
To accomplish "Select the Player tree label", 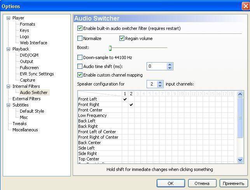I will click(18, 18).
